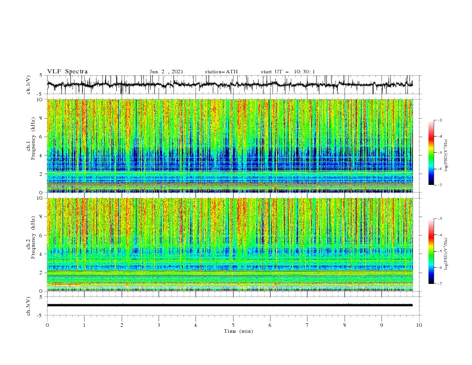Image resolution: width=472 pixels, height=365 pixels.
Task: Click the "ch.1(V)" waveform axis label
Action: pyautogui.click(x=29, y=85)
